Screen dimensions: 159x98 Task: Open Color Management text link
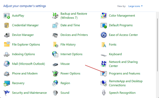click(122, 16)
